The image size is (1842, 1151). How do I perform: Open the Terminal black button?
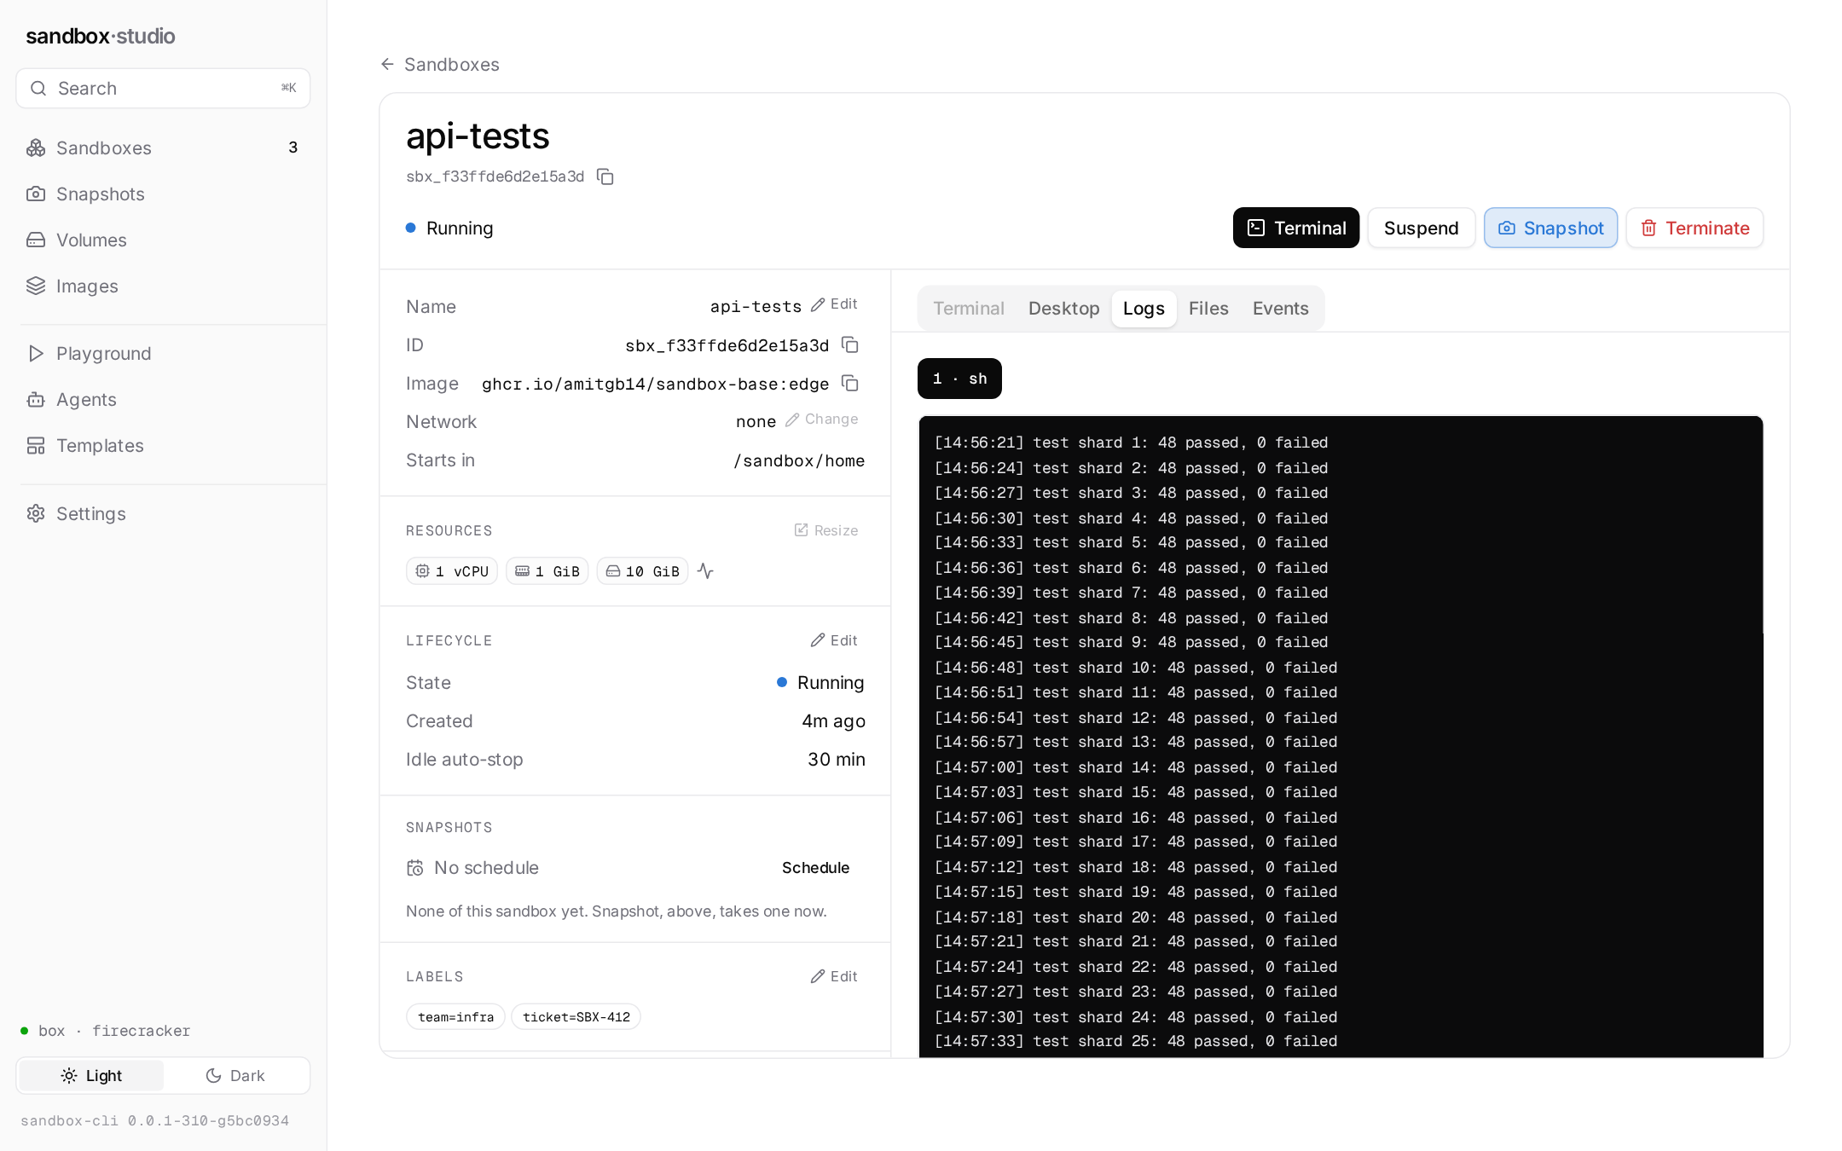tap(1295, 228)
